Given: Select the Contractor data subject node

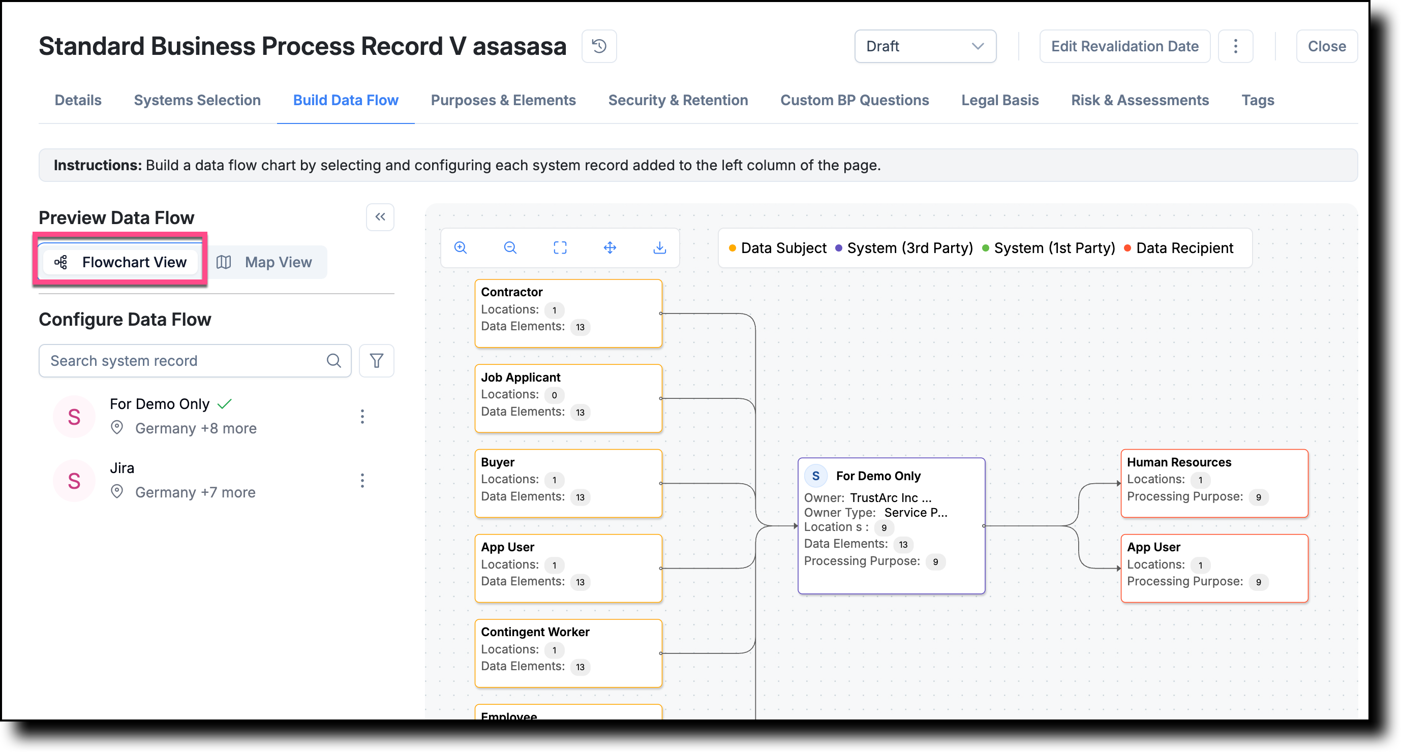Looking at the screenshot, I should 568,313.
